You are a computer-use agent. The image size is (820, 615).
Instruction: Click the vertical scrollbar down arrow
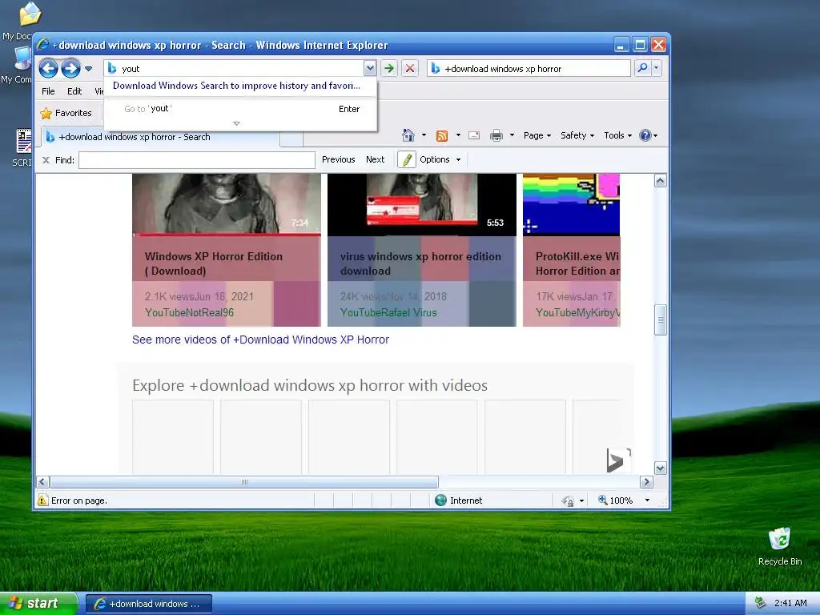tap(660, 468)
